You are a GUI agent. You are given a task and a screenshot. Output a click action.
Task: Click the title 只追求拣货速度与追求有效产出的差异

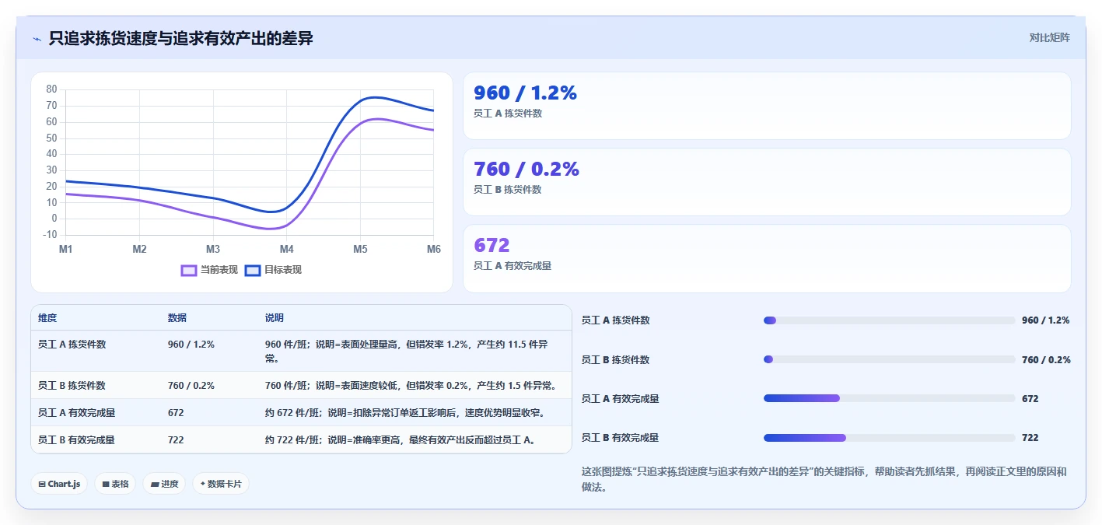pyautogui.click(x=180, y=38)
